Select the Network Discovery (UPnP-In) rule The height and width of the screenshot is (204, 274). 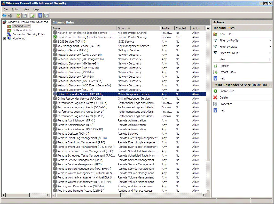129,77
